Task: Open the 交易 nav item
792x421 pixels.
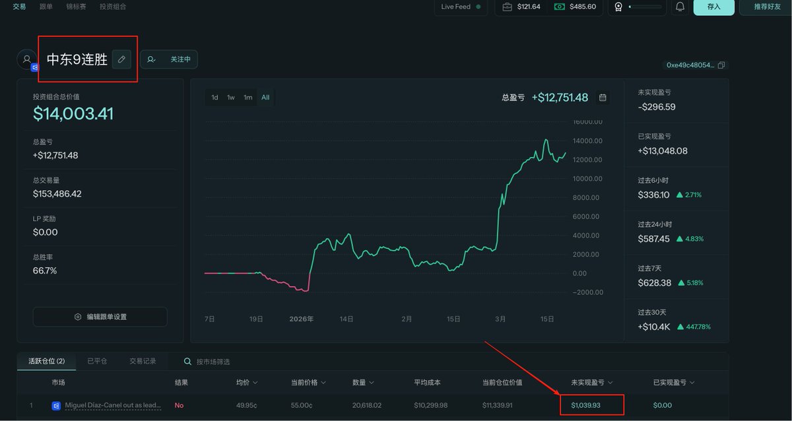Action: (20, 7)
